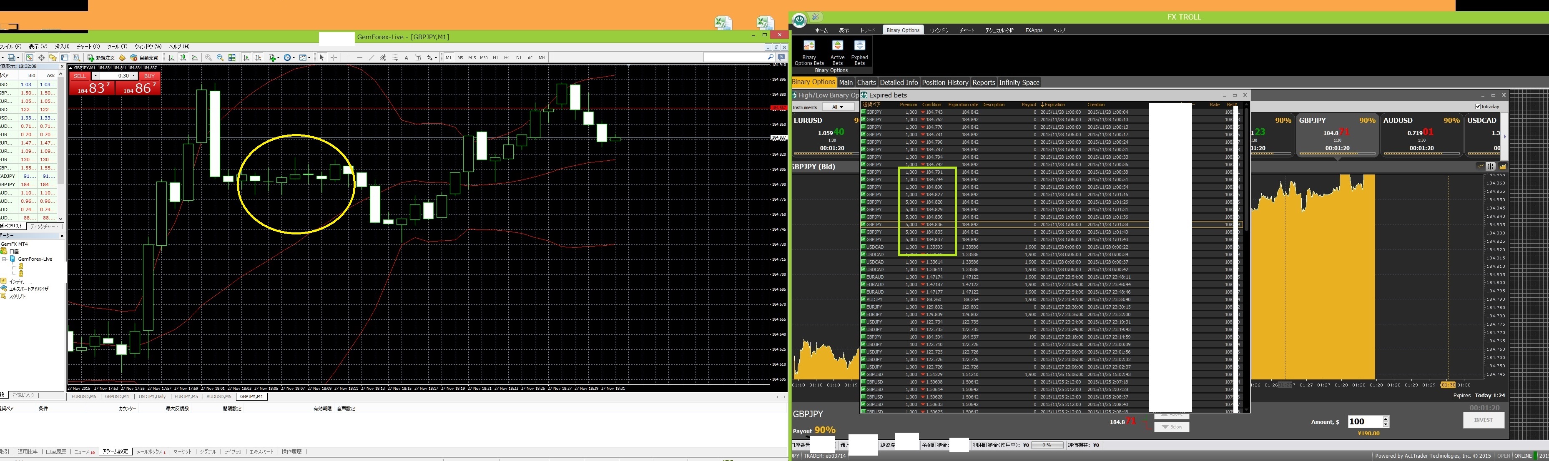Image resolution: width=1549 pixels, height=461 pixels.
Task: Switch to USDJPY,Daily chart tab
Action: 152,397
